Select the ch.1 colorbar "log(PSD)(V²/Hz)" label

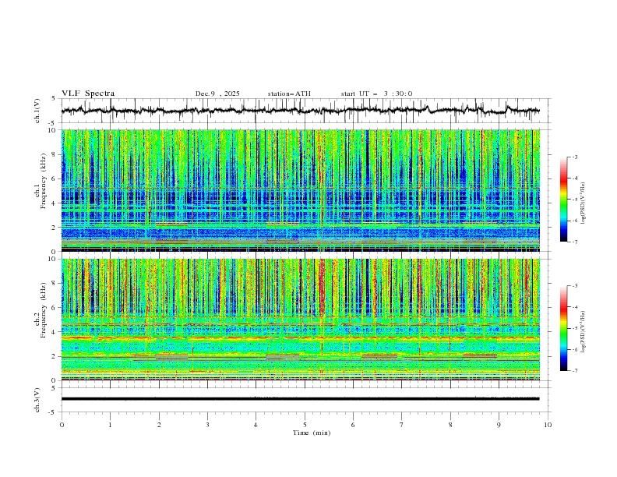click(583, 203)
